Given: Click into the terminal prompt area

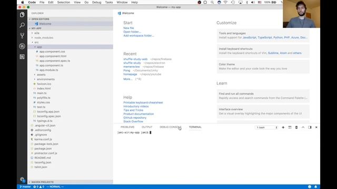Looking at the screenshot, I should pos(217,156).
